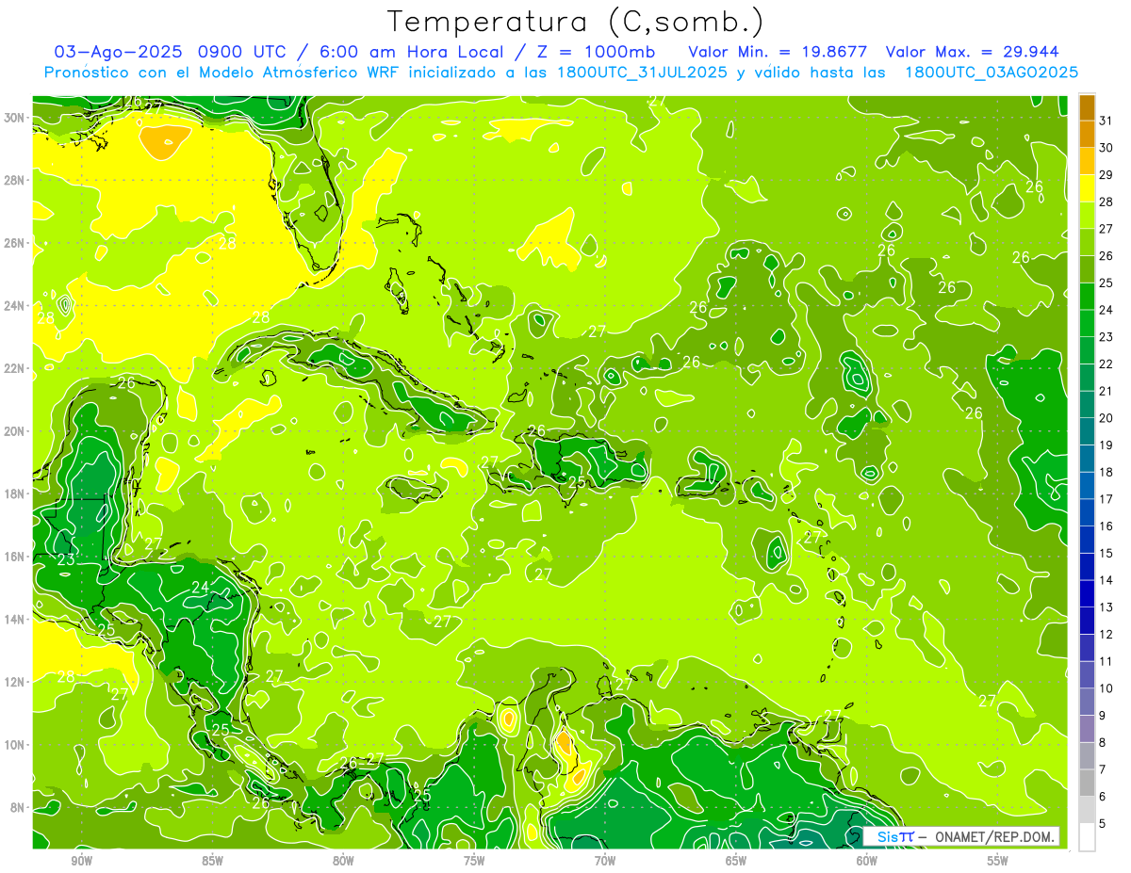Screen dimensions: 1131x873
Task: Click the 31 value on the color scale
Action: (x=1106, y=121)
